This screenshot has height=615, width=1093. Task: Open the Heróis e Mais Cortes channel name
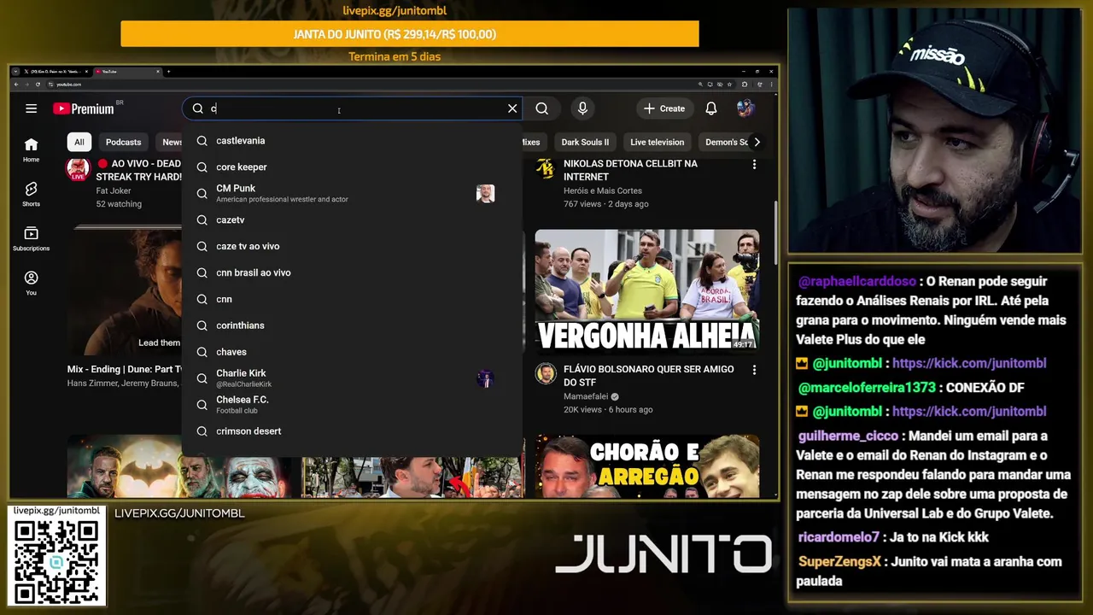(603, 190)
